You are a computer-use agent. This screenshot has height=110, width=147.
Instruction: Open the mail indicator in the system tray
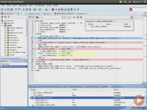(121, 2)
